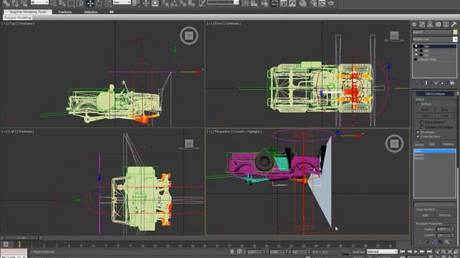Enable the Select Element checkbox

coord(422,123)
